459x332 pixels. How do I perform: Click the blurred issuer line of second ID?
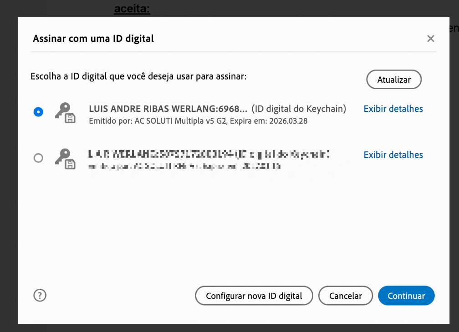pyautogui.click(x=184, y=166)
